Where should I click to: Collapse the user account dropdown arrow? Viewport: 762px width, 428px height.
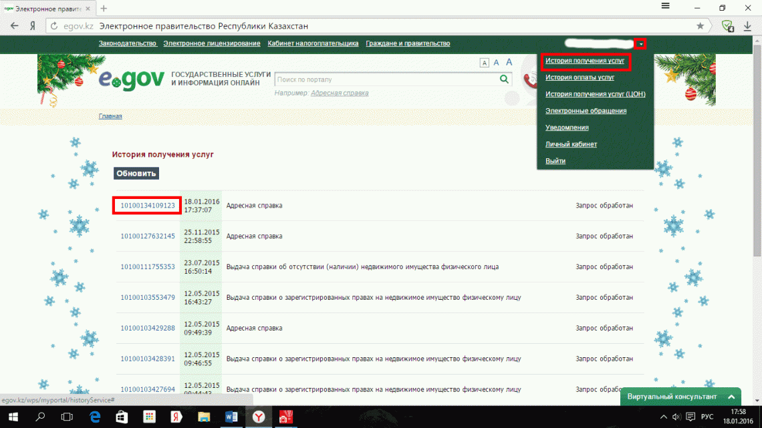point(641,44)
